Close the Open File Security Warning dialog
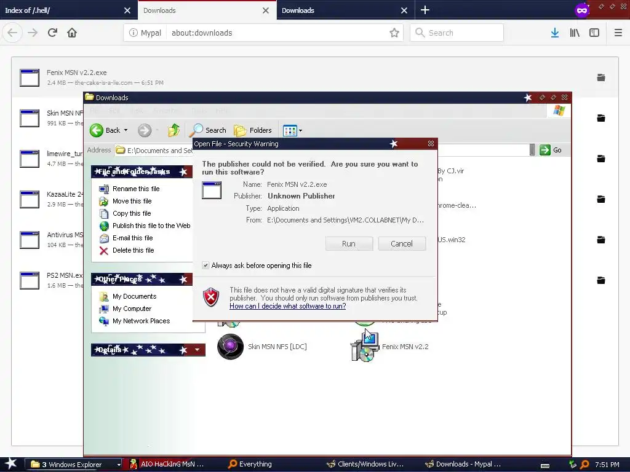630x472 pixels. pos(431,144)
